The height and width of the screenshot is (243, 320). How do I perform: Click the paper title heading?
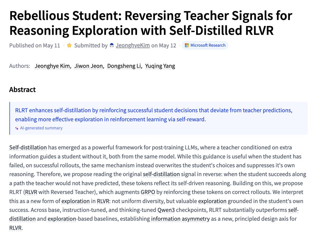pos(151,23)
